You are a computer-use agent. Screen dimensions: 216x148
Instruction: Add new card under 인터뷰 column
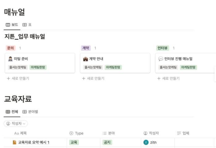[168, 78]
